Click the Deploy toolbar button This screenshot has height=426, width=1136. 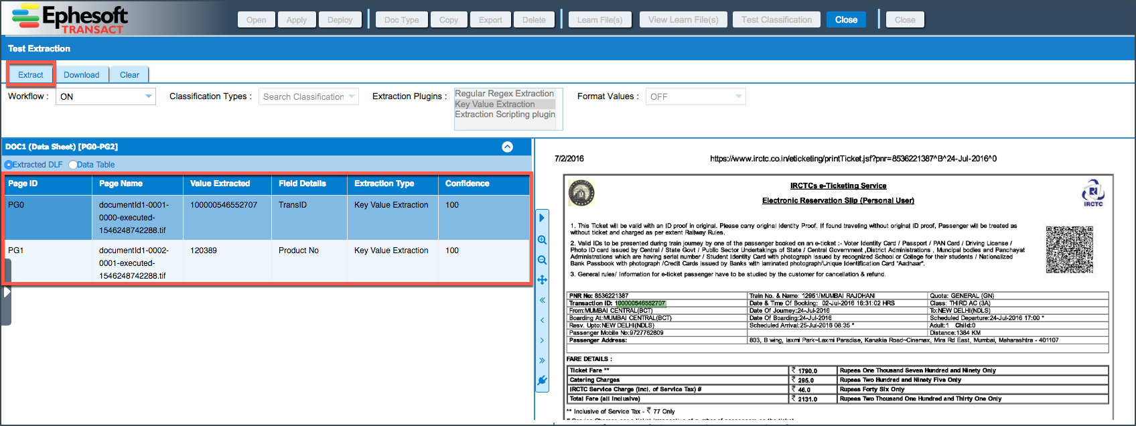[340, 19]
